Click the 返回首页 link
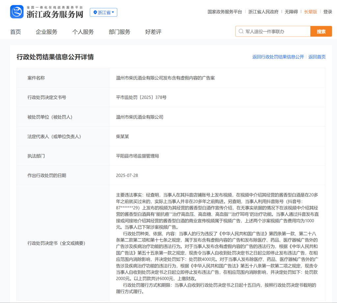 coord(317,57)
